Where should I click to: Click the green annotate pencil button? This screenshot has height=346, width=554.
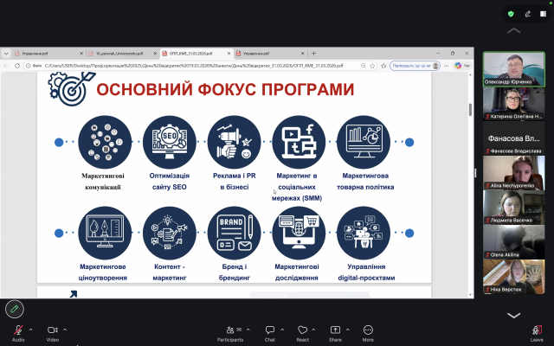[x=13, y=308]
